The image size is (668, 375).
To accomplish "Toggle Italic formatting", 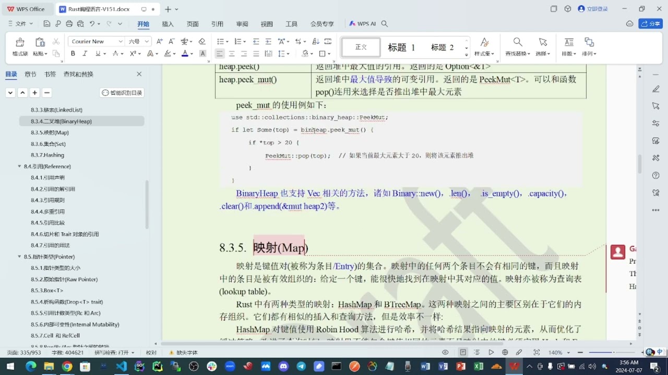I will coord(85,54).
